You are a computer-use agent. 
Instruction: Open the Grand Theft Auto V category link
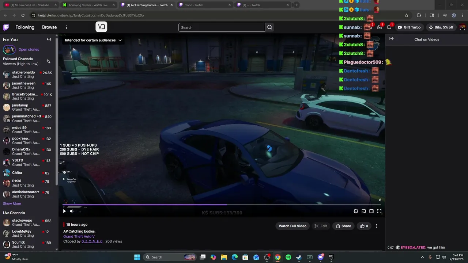79,236
